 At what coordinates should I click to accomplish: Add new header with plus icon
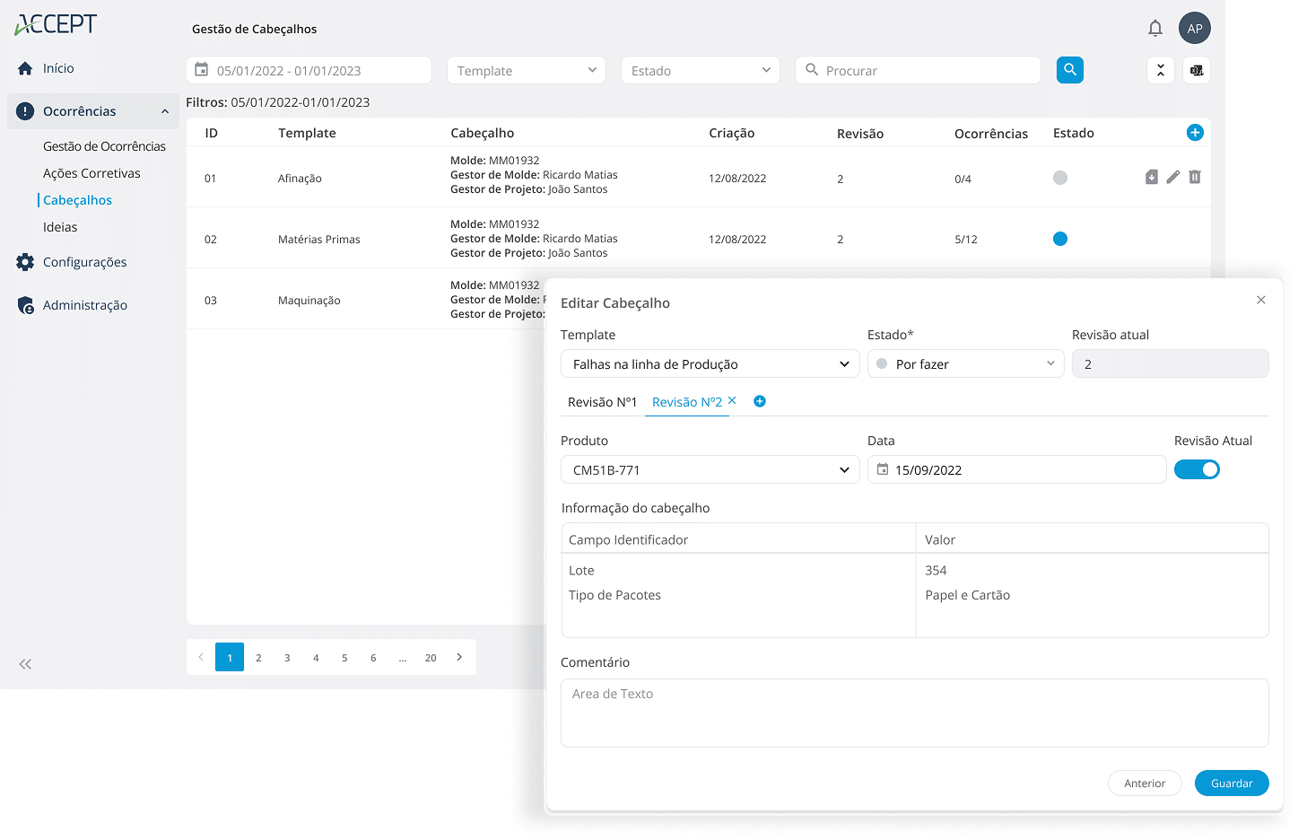click(x=1194, y=133)
